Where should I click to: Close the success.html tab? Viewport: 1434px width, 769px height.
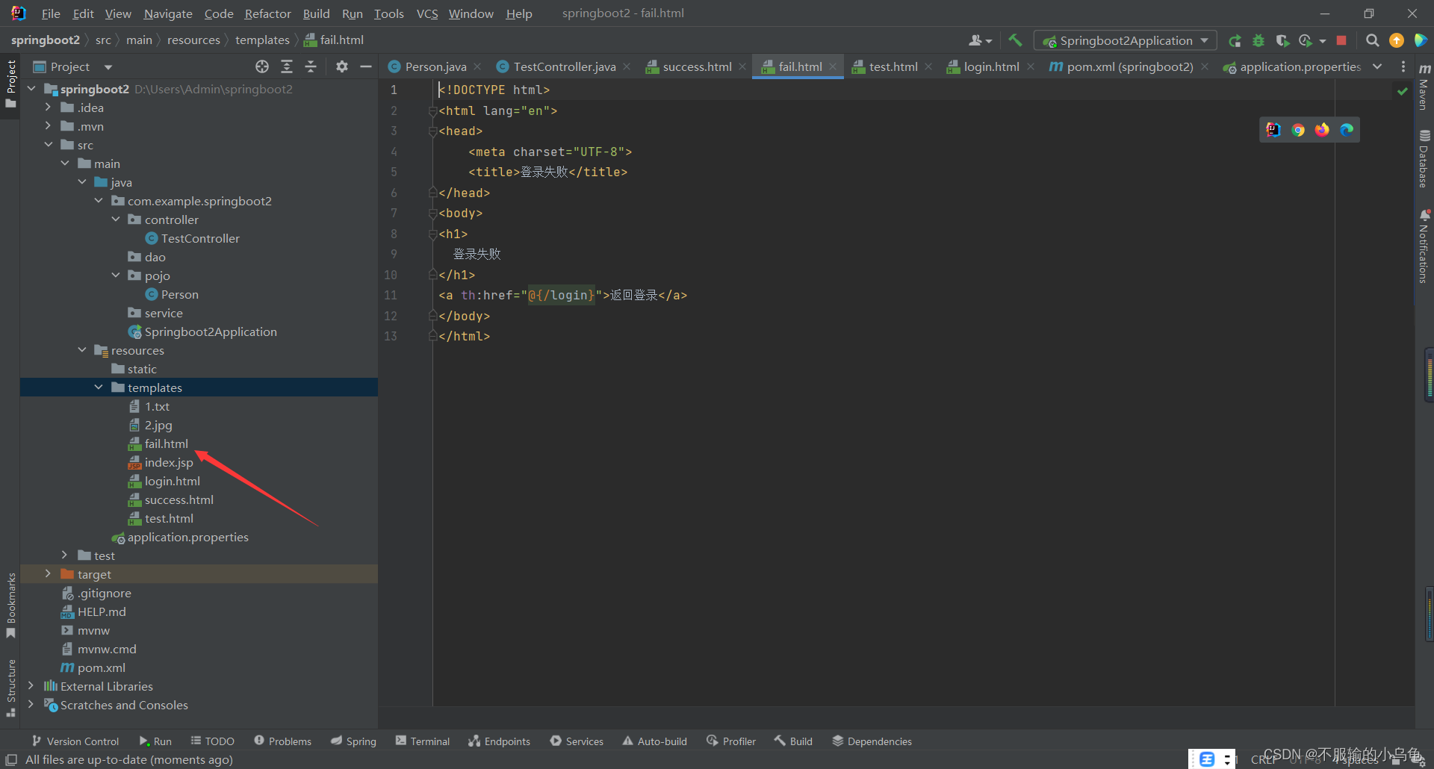(742, 66)
